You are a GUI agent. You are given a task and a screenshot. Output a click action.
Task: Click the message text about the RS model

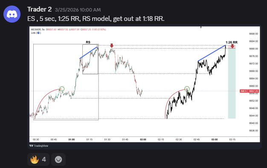coord(96,19)
